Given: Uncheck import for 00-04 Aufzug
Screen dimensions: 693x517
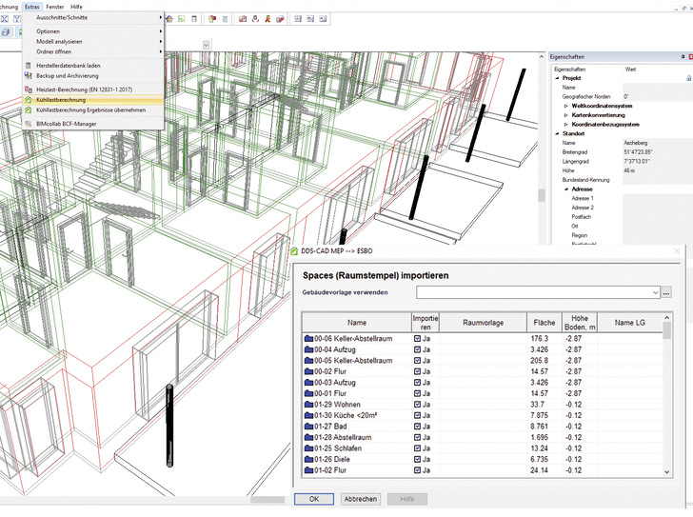Looking at the screenshot, I should [x=417, y=349].
